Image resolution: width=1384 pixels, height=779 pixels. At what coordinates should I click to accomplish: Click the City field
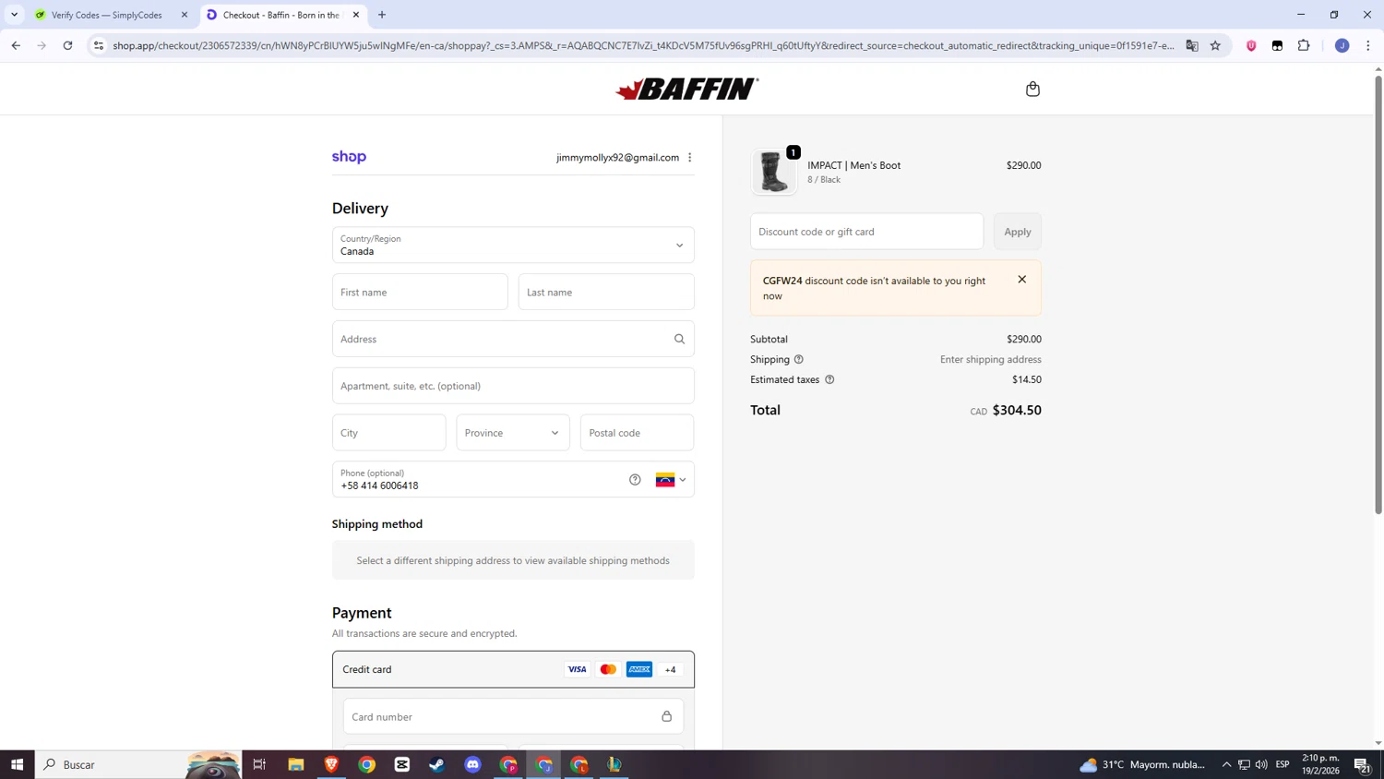389,432
